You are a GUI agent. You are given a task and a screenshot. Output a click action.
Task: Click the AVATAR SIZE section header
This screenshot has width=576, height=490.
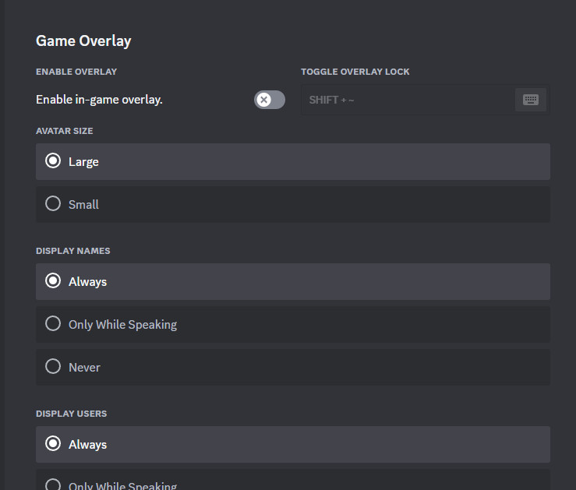coord(64,131)
